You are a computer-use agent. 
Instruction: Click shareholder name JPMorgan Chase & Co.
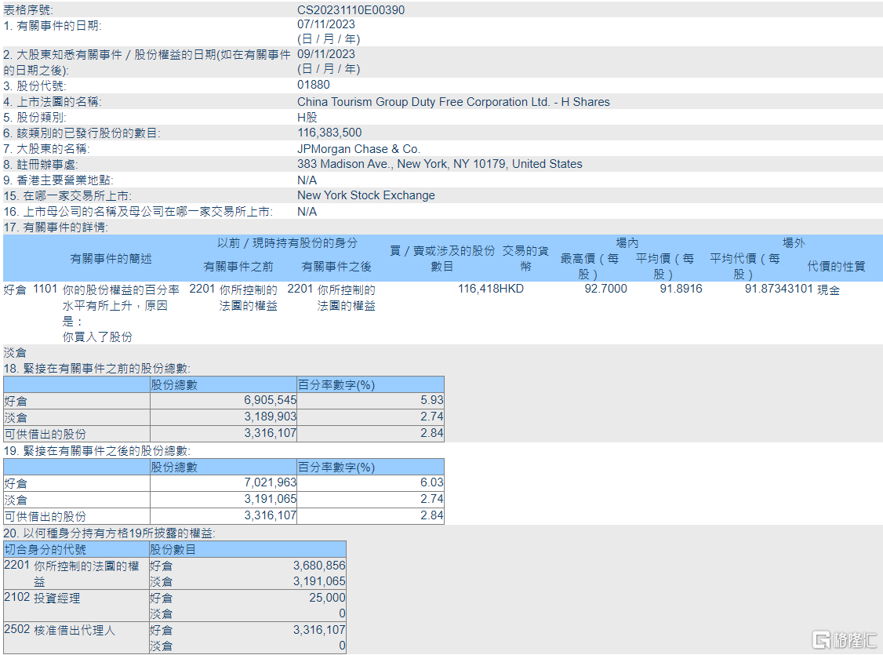point(358,149)
